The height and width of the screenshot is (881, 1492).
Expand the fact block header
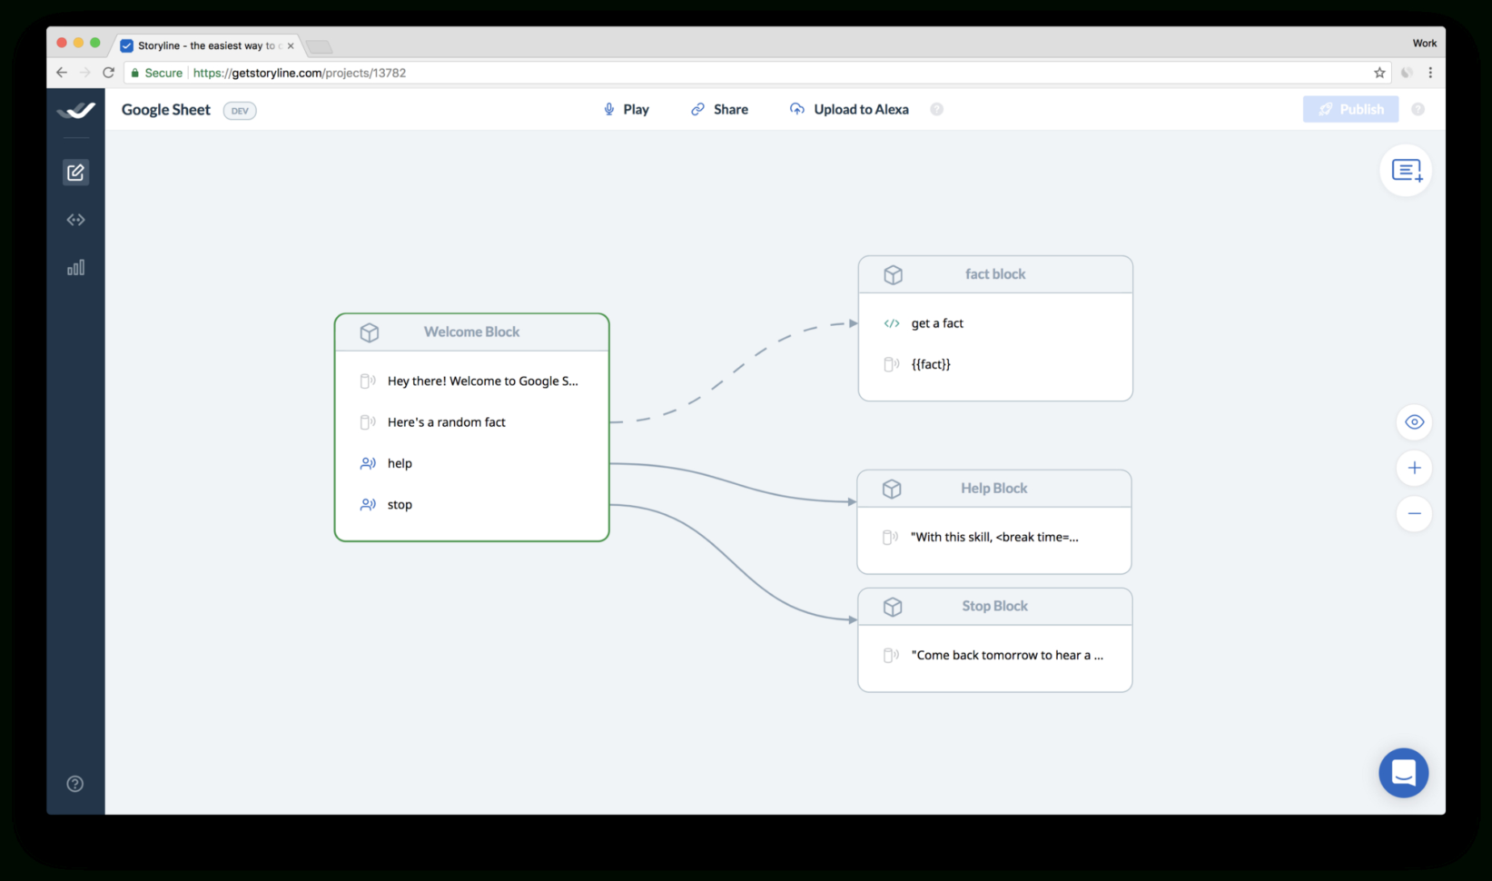(994, 273)
